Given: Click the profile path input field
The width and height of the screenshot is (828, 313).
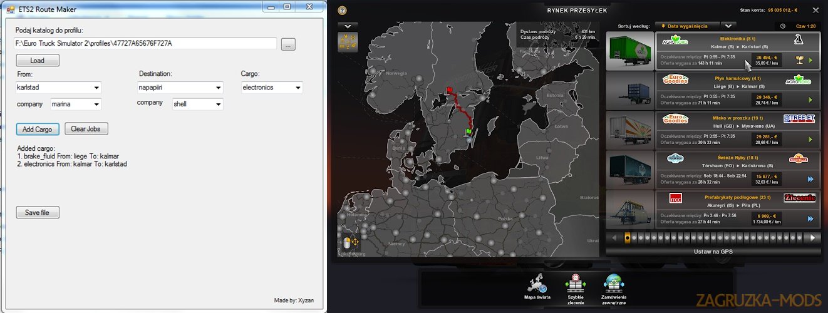Looking at the screenshot, I should 145,44.
